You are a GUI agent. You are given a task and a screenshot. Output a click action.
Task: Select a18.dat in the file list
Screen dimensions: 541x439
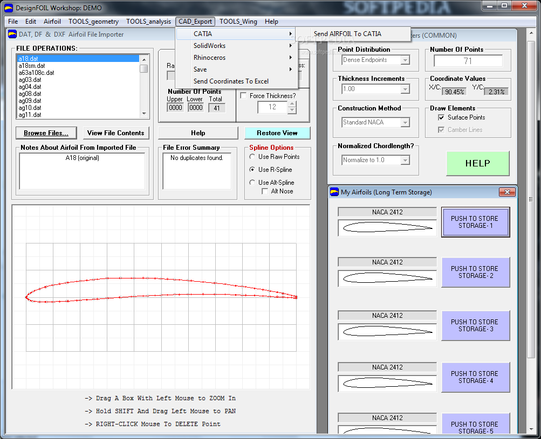point(78,59)
